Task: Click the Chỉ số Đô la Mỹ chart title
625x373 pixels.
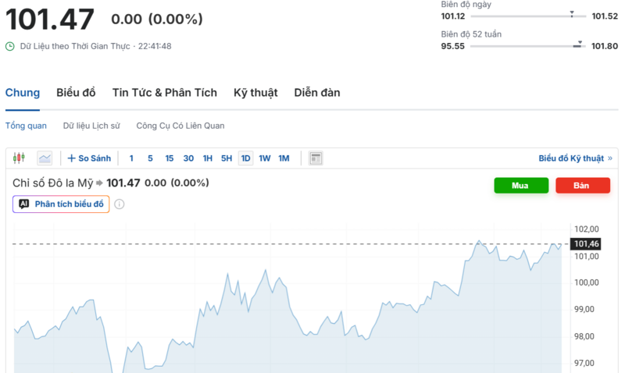Action: click(x=52, y=183)
